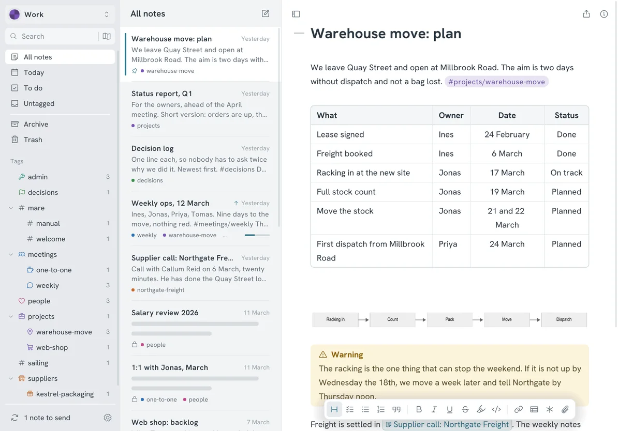Screen dimensions: 618x431
Task: Attach a file with paperclip icon
Action: tap(565, 409)
